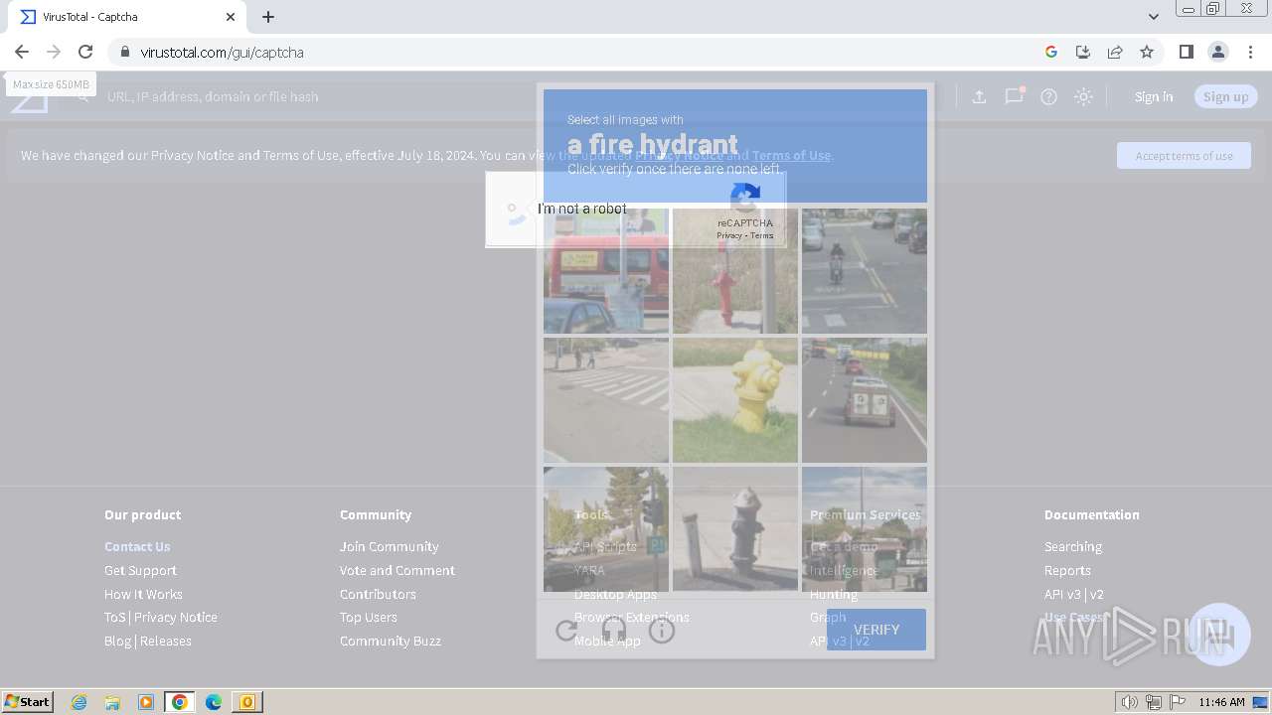The height and width of the screenshot is (715, 1272).
Task: Click the VERIFY button
Action: (x=876, y=630)
